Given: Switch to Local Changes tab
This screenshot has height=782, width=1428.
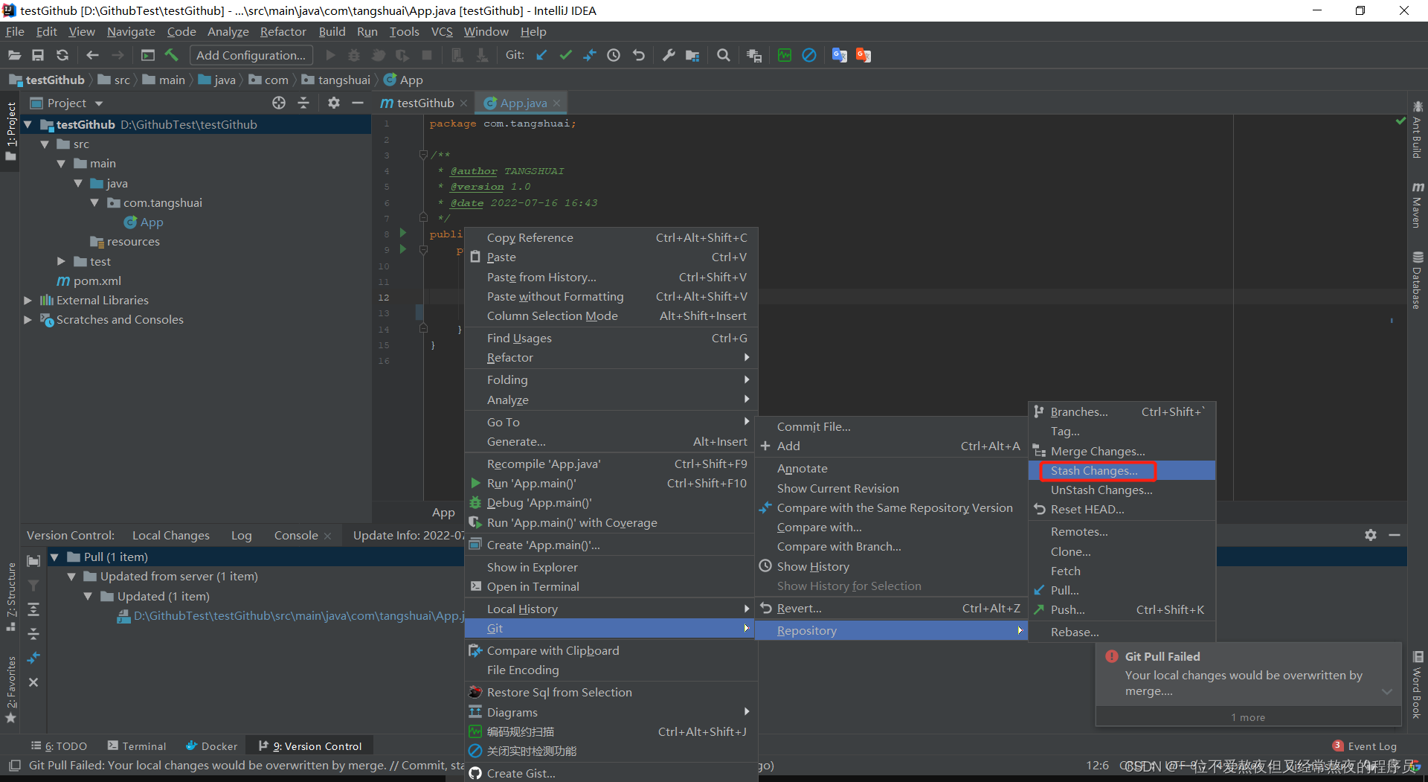Looking at the screenshot, I should [170, 535].
